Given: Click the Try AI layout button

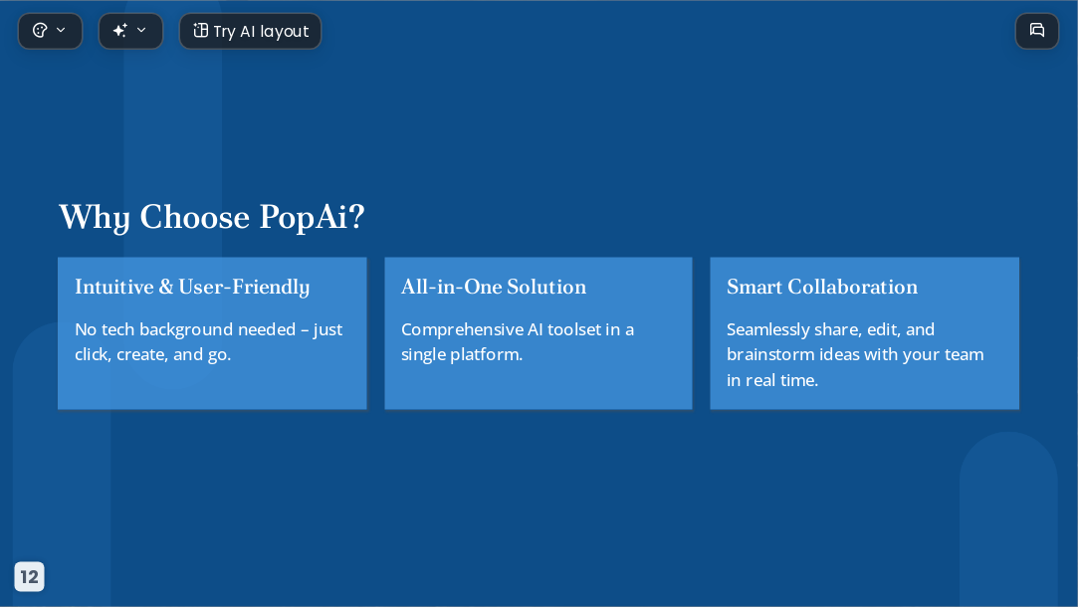Looking at the screenshot, I should [250, 31].
